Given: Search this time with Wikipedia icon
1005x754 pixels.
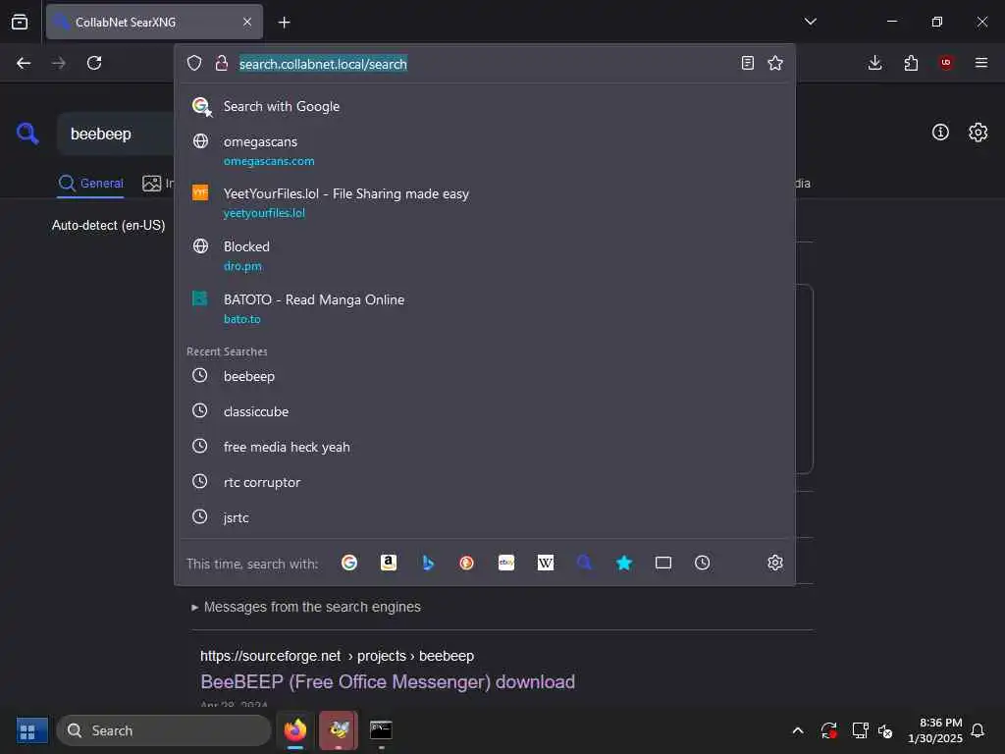Looking at the screenshot, I should [x=546, y=563].
